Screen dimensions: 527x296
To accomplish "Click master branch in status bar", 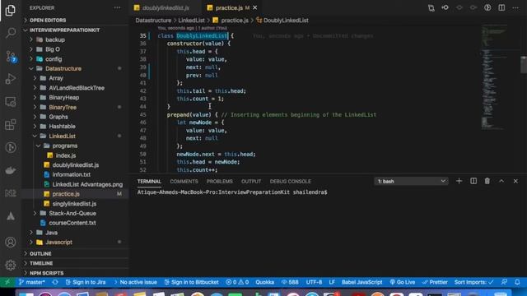I will tap(32, 282).
